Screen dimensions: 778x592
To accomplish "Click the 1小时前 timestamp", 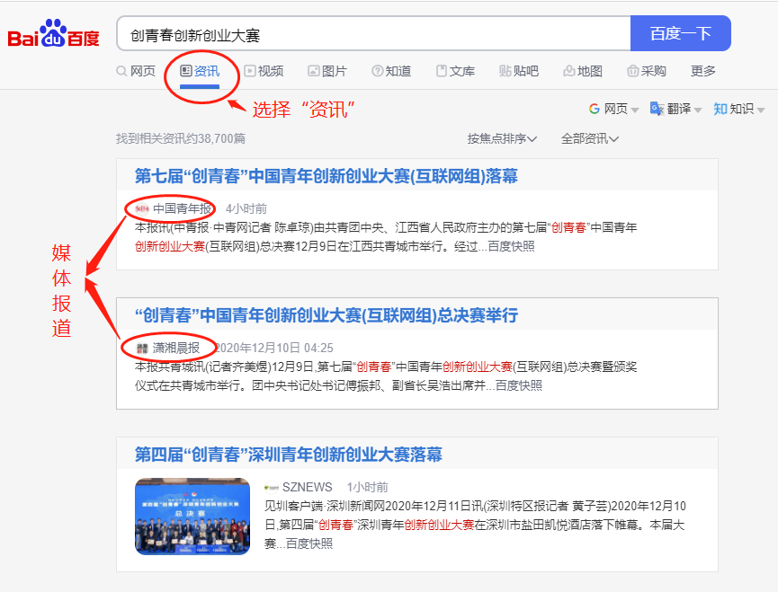I will [367, 487].
